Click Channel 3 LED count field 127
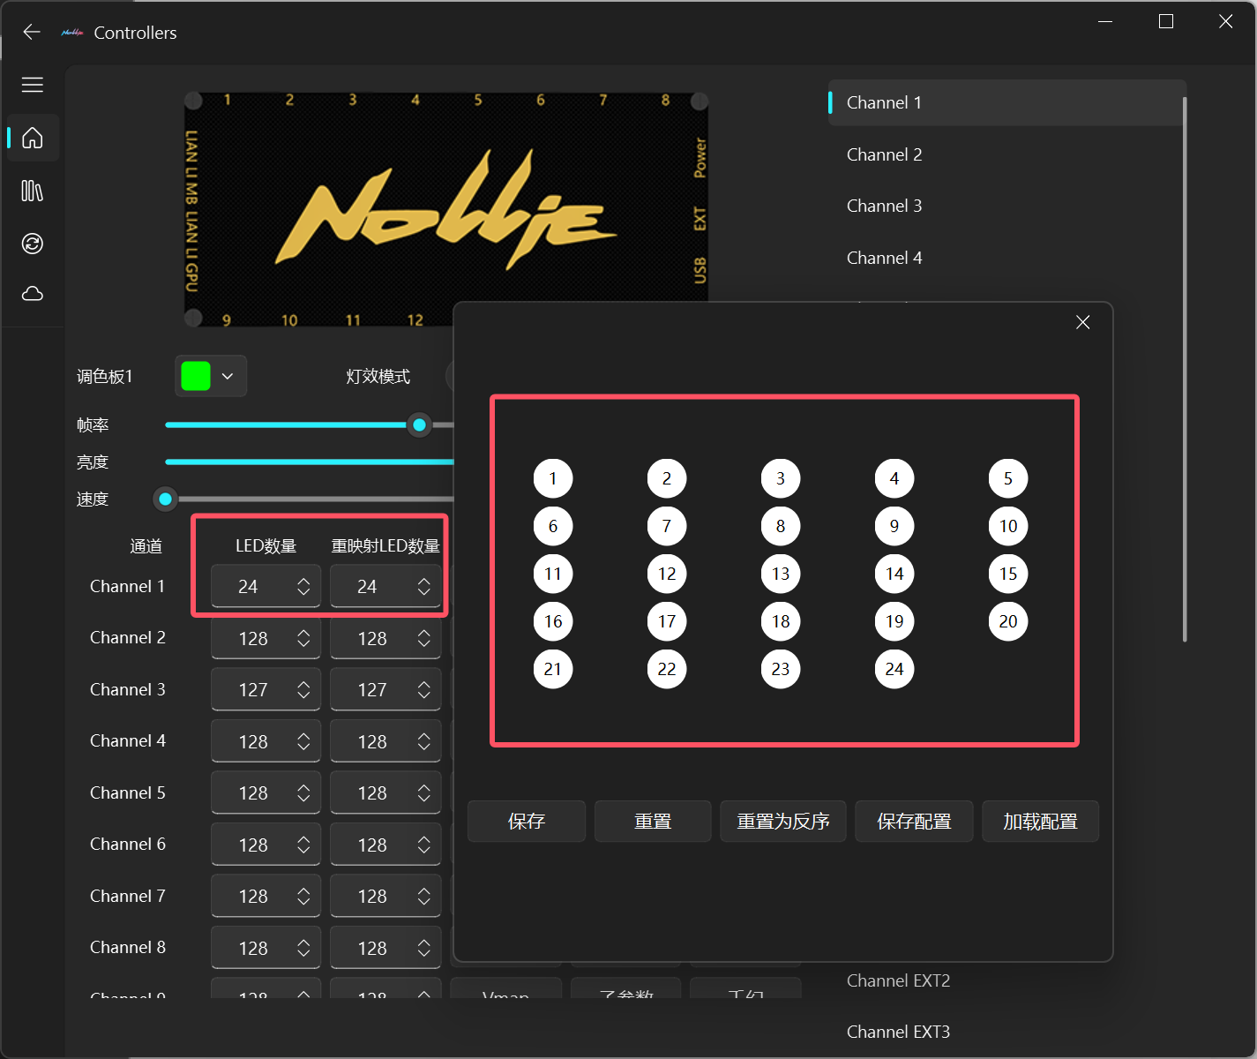Screen dimensions: 1257x1059 pyautogui.click(x=266, y=690)
